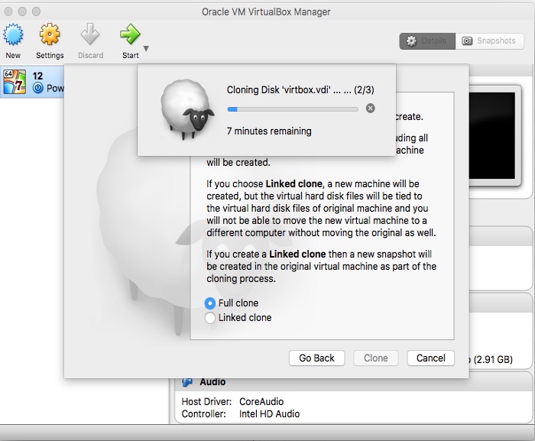Collapse the Audio section header
This screenshot has height=441, width=535.
tap(212, 382)
